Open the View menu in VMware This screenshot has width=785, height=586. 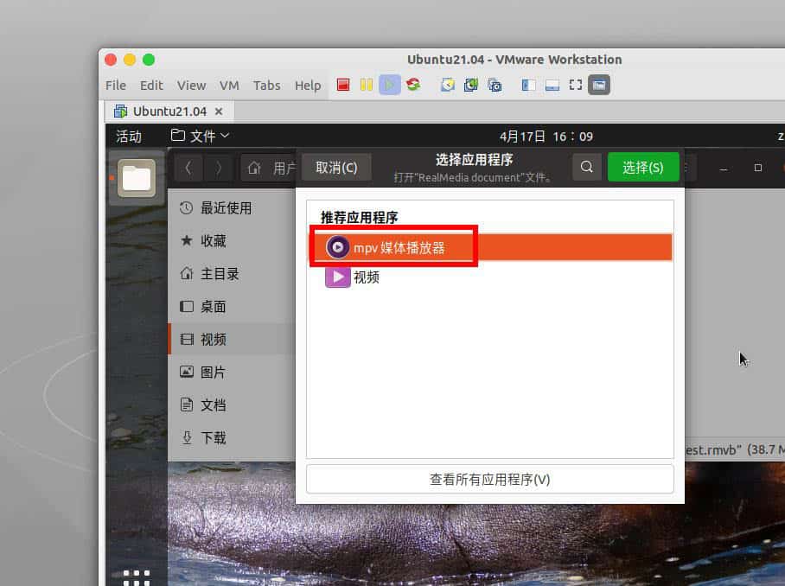pyautogui.click(x=191, y=86)
